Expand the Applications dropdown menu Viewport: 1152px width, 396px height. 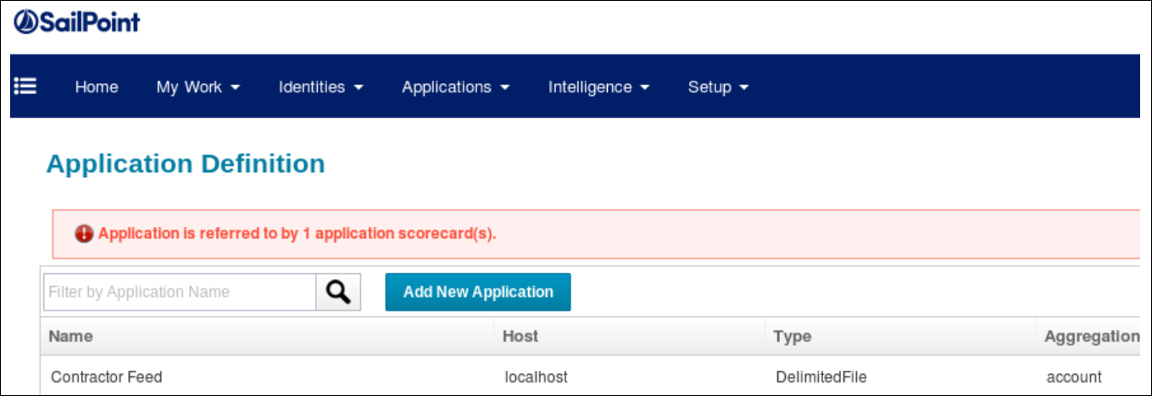click(455, 86)
